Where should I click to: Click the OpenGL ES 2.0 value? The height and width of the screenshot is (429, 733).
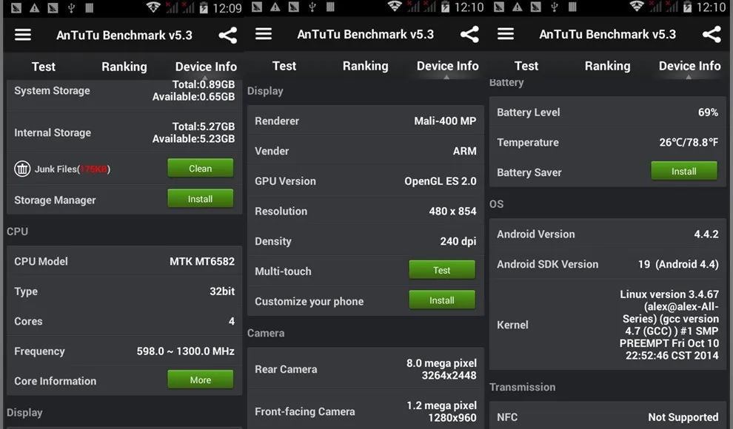pos(441,181)
